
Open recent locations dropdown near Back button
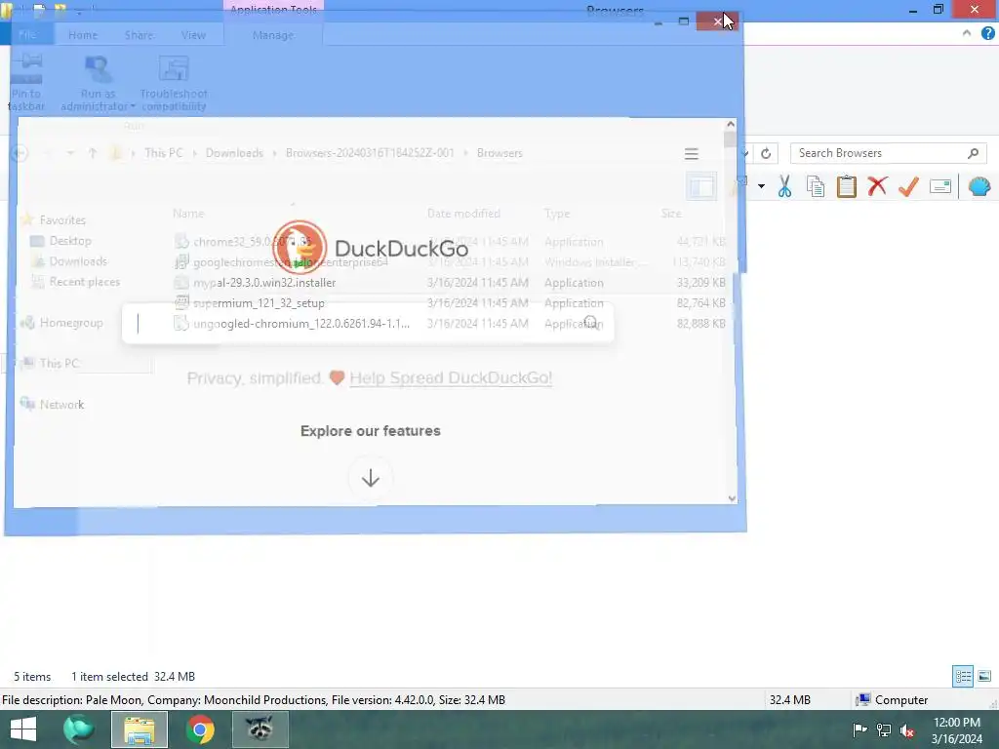coord(70,153)
